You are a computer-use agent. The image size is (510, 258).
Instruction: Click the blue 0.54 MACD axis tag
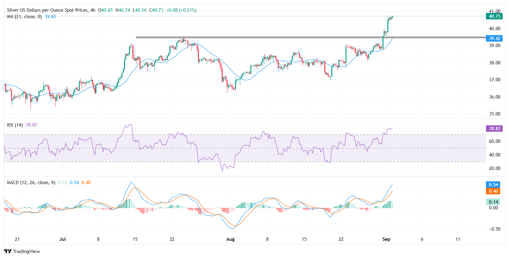[493, 185]
